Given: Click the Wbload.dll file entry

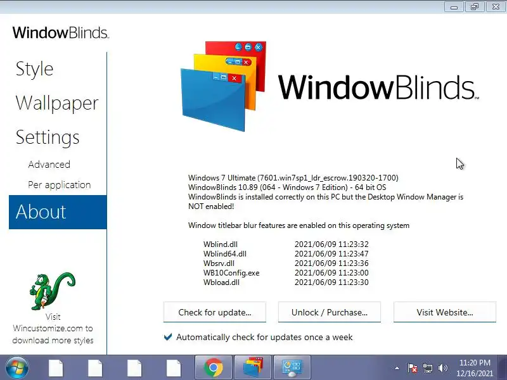Looking at the screenshot, I should click(221, 282).
